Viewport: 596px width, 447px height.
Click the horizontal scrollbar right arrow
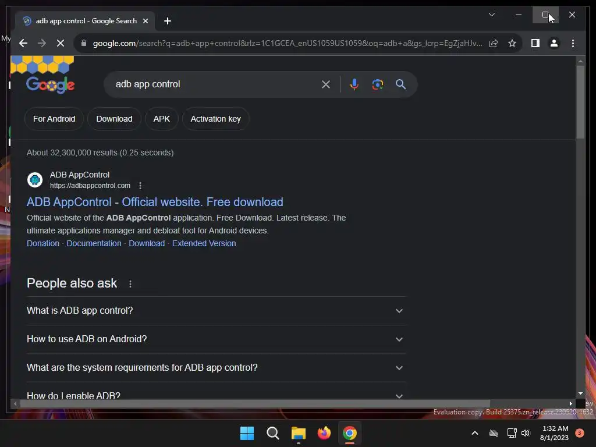click(570, 404)
